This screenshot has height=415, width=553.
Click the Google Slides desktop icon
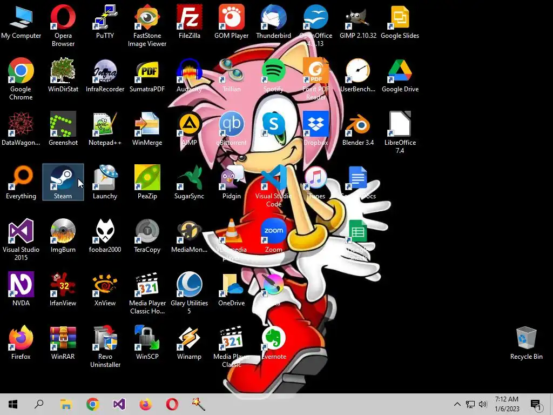pos(400,17)
